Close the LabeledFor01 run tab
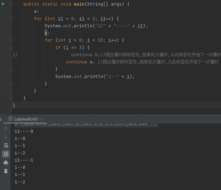Screen dimensions: 221x190 [x=42, y=119]
